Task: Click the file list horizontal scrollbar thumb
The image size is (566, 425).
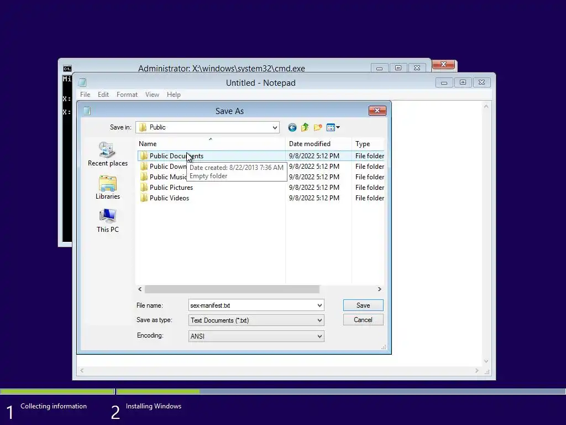Action: [232, 289]
